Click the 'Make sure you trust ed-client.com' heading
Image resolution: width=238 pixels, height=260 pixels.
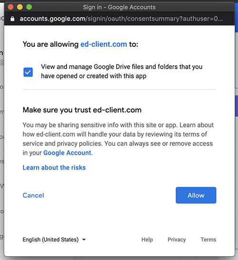[x=82, y=110]
